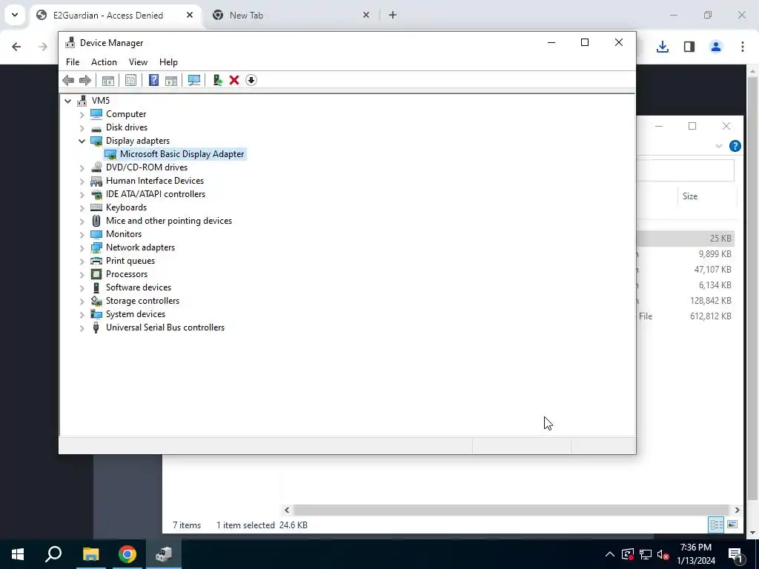Open the notification center icon
759x569 pixels.
pyautogui.click(x=735, y=554)
